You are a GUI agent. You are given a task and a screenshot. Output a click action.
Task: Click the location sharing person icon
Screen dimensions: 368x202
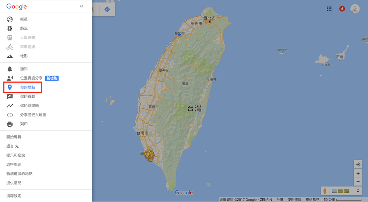pyautogui.click(x=10, y=78)
